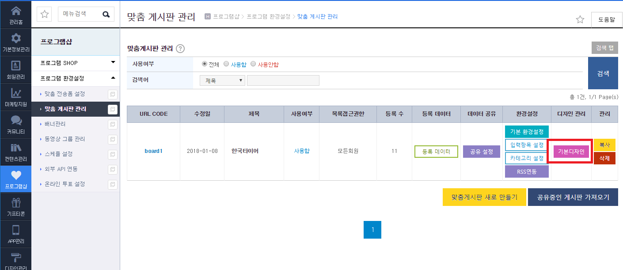Click the pink 기본디자인 button
This screenshot has height=270, width=623.
pyautogui.click(x=571, y=152)
